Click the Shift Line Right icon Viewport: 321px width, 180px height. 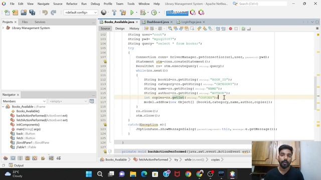223,29
